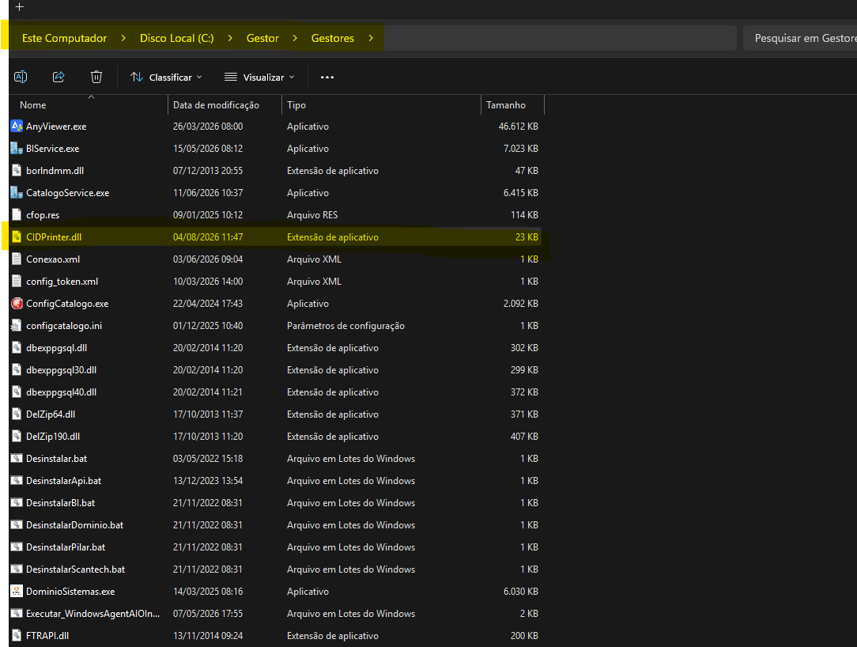Select file name DesinstalarPilar.bat
The height and width of the screenshot is (647, 857).
(x=66, y=547)
